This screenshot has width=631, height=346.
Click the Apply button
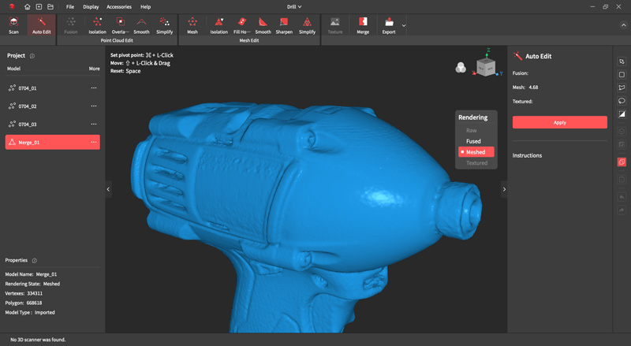tap(560, 122)
